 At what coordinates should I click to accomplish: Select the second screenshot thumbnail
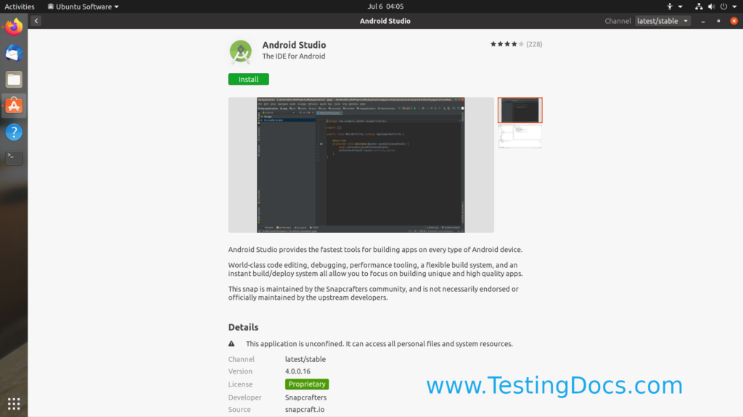520,136
